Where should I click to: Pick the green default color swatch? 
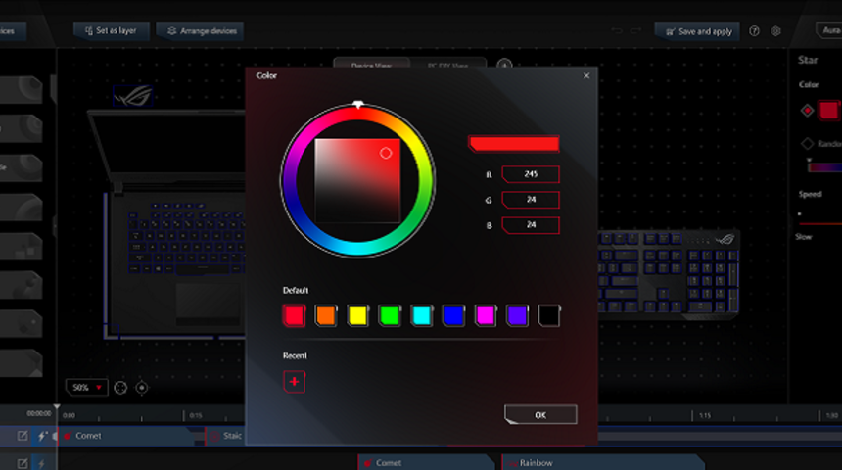(390, 315)
